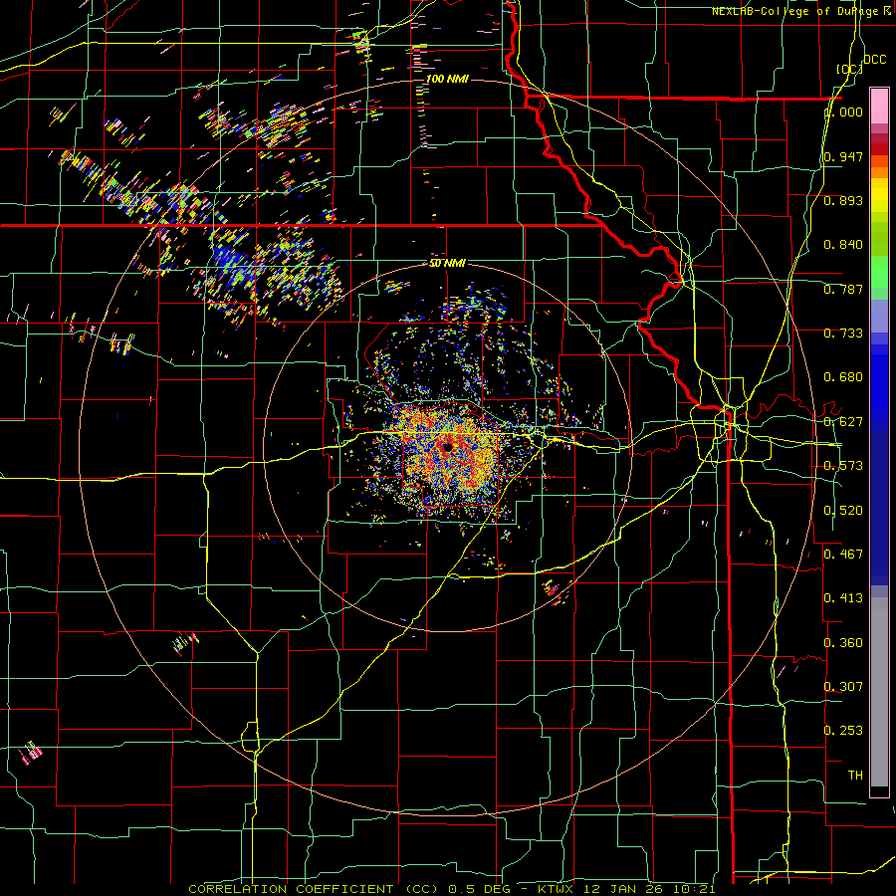The height and width of the screenshot is (896, 896).
Task: Click the black radar site dot at ring center
Action: (x=447, y=447)
